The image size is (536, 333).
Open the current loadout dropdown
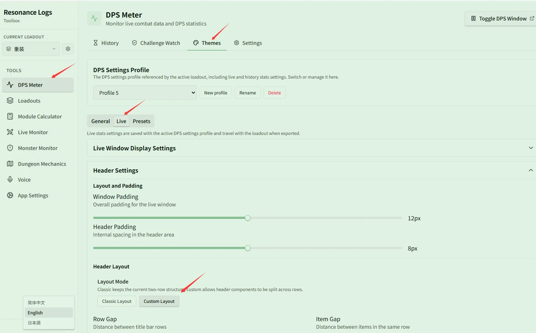tap(31, 49)
